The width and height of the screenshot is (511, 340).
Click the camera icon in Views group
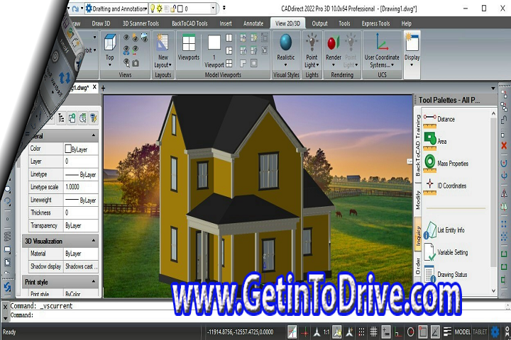[x=136, y=63]
